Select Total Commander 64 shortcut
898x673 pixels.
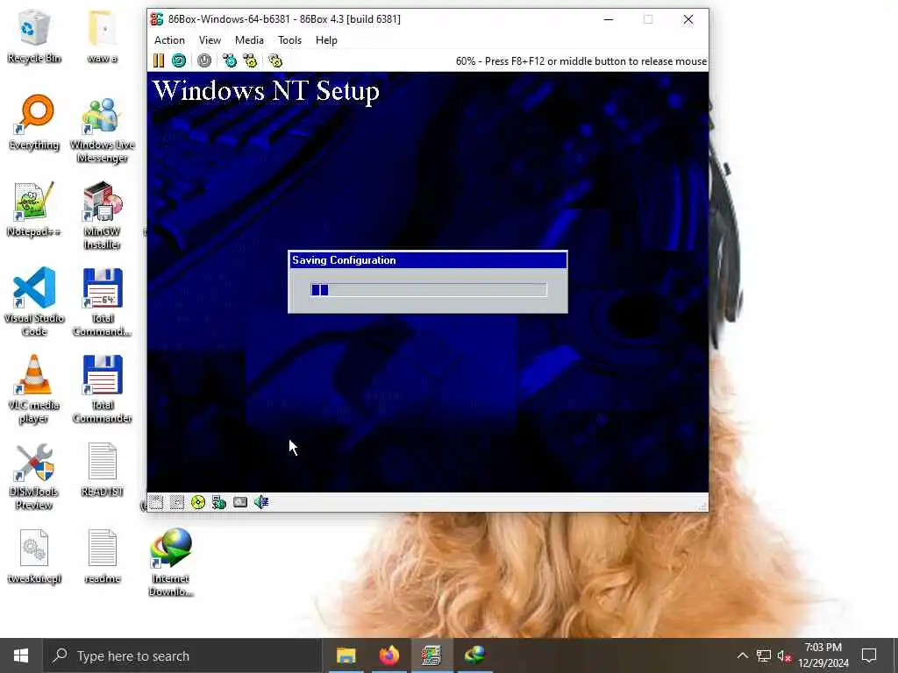click(x=103, y=302)
